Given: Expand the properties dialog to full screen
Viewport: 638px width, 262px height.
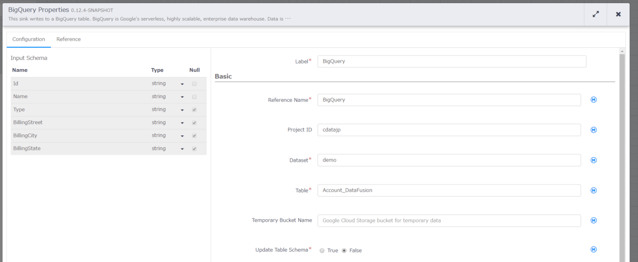Looking at the screenshot, I should (596, 14).
